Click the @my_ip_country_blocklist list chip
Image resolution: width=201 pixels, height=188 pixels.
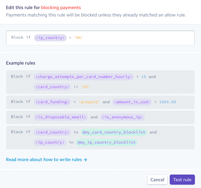106,142
